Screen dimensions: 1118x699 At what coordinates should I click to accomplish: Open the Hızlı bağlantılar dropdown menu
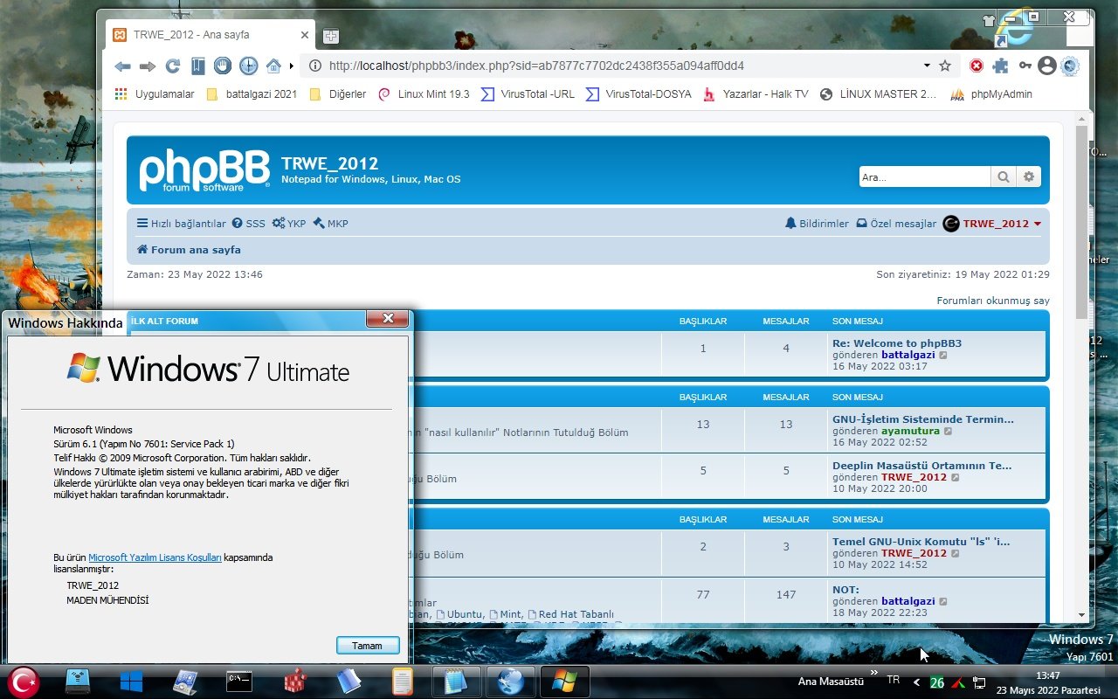tap(181, 224)
